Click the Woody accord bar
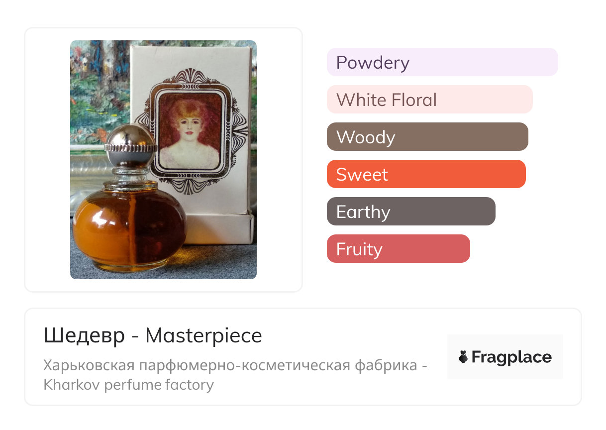 click(x=427, y=137)
